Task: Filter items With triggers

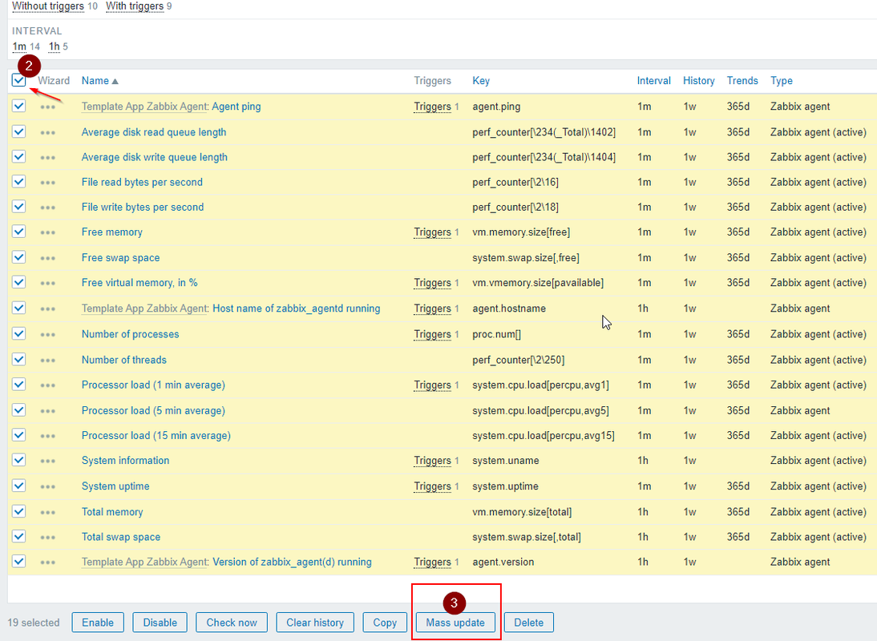Action: (x=135, y=6)
